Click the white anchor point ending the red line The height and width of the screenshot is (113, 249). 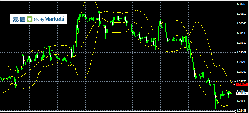click(x=234, y=85)
